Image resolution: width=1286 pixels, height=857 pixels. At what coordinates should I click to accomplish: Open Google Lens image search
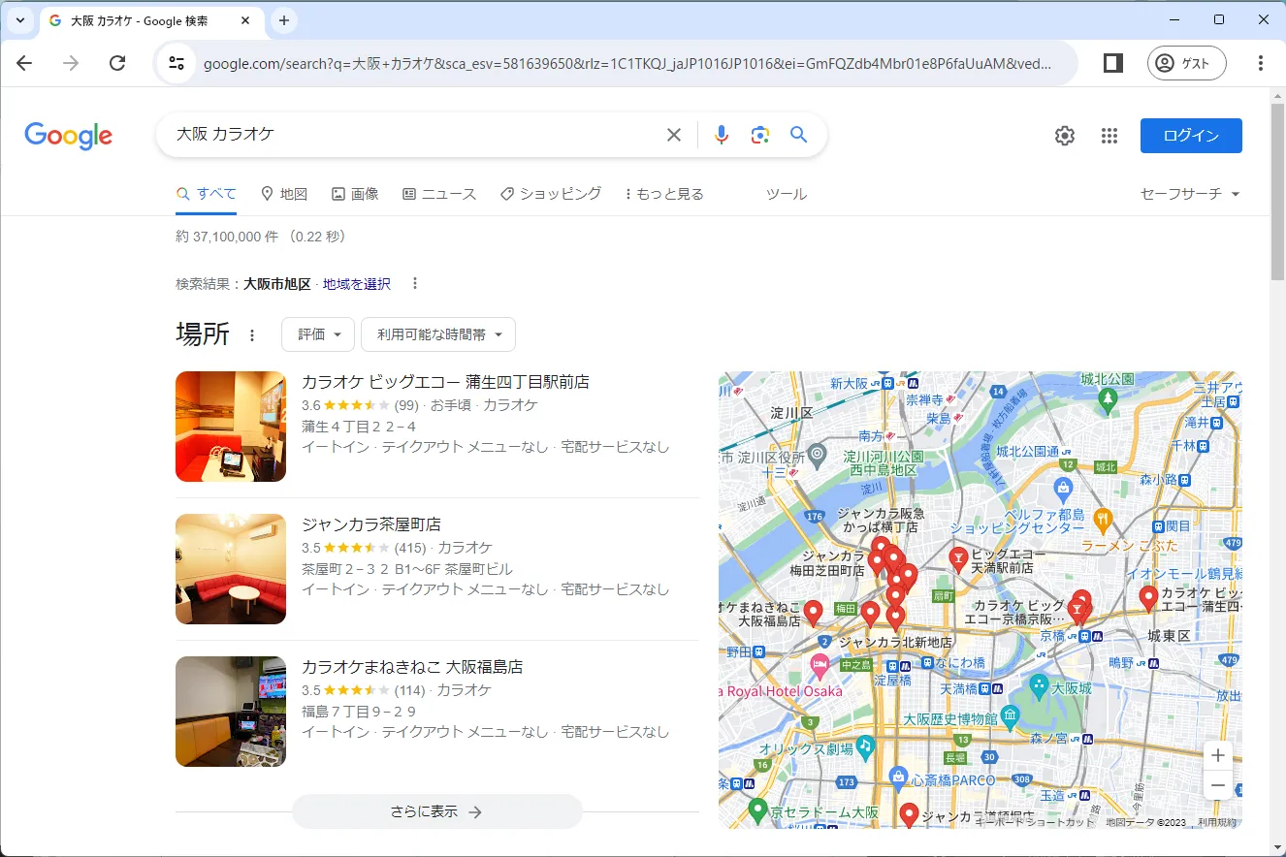coord(759,135)
